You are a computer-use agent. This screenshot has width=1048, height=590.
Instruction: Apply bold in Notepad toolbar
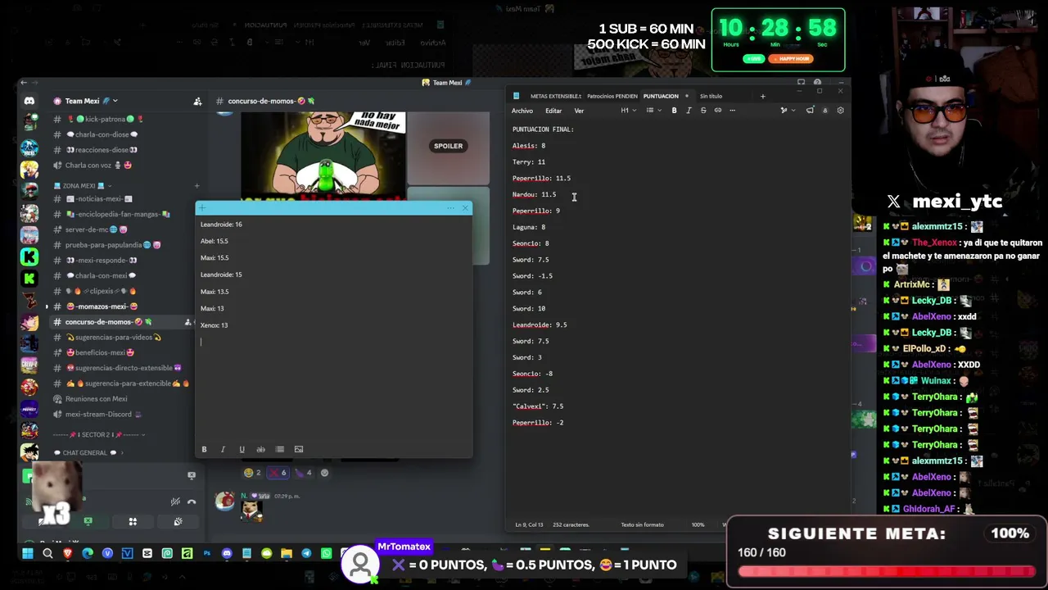(674, 111)
